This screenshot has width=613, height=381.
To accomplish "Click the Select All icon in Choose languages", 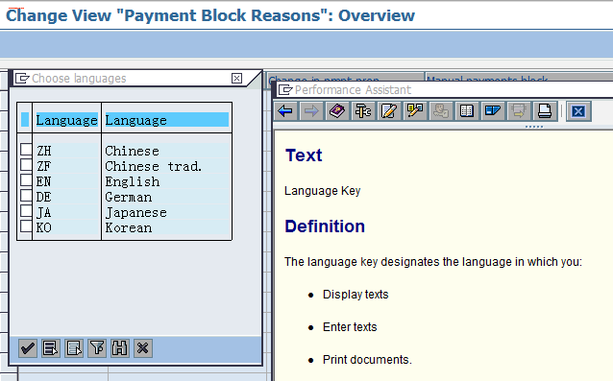I will pos(51,347).
